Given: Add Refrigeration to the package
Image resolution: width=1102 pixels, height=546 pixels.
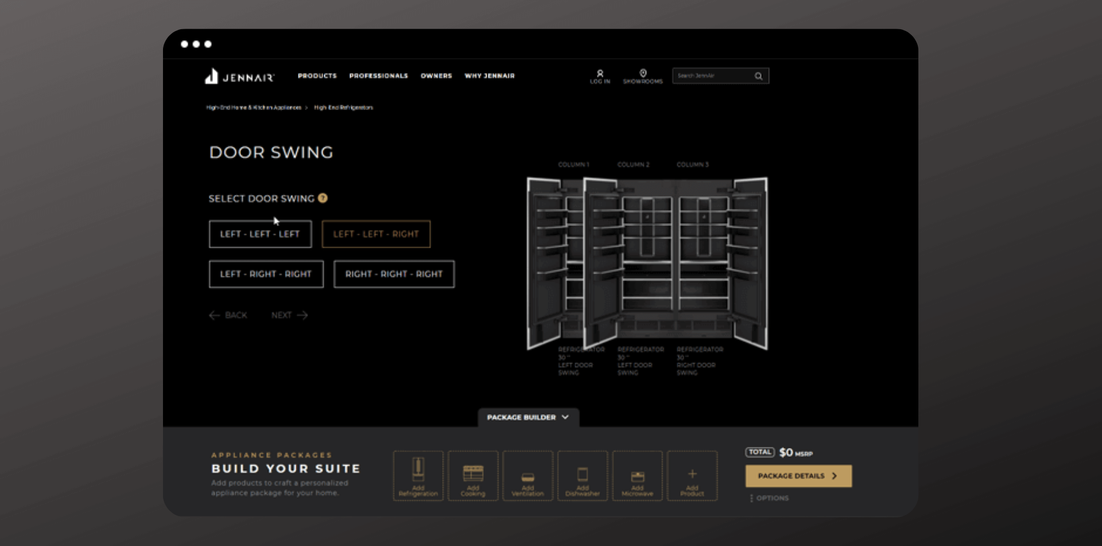Looking at the screenshot, I should (418, 476).
